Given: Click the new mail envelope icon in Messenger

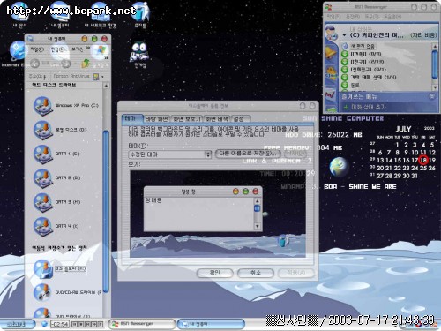Looking at the screenshot, I should (x=345, y=46).
